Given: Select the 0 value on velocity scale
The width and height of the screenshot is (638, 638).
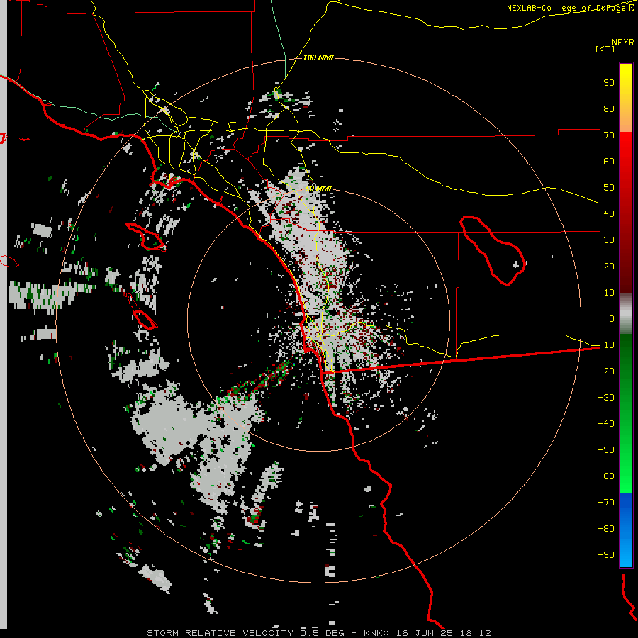Looking at the screenshot, I should click(612, 319).
